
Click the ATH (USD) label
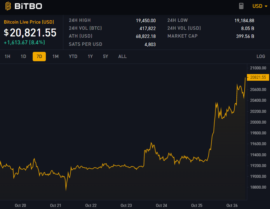pyautogui.click(x=81, y=36)
